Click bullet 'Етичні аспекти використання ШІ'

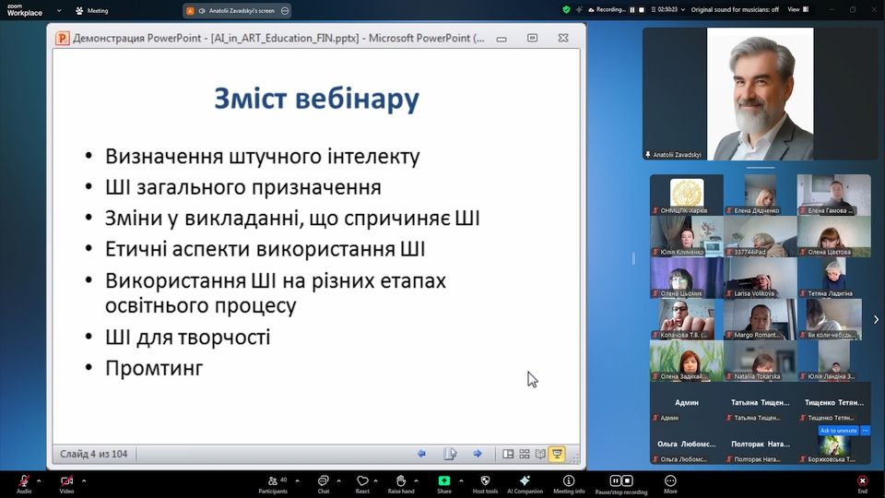coord(265,249)
